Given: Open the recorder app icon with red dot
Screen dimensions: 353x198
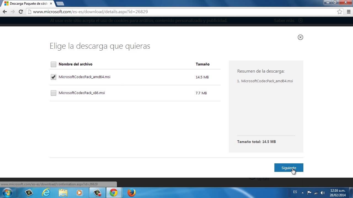Looking at the screenshot, I should pos(97,193).
